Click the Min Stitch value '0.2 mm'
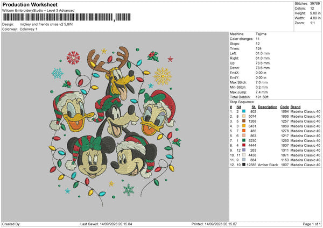Screen dimensions: 323x228 262,87
